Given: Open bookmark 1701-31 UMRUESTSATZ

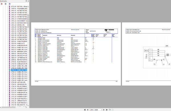Looking at the screenshot, I should 19,101.
